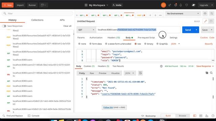
Task: Expand the Send button arrow options
Action: click(x=196, y=30)
